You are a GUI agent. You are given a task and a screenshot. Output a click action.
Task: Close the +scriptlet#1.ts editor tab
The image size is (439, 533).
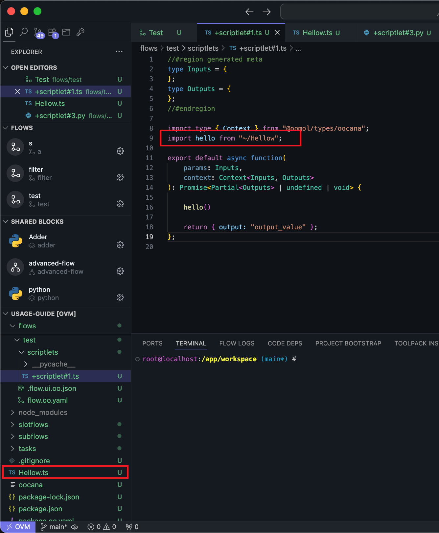coord(277,33)
